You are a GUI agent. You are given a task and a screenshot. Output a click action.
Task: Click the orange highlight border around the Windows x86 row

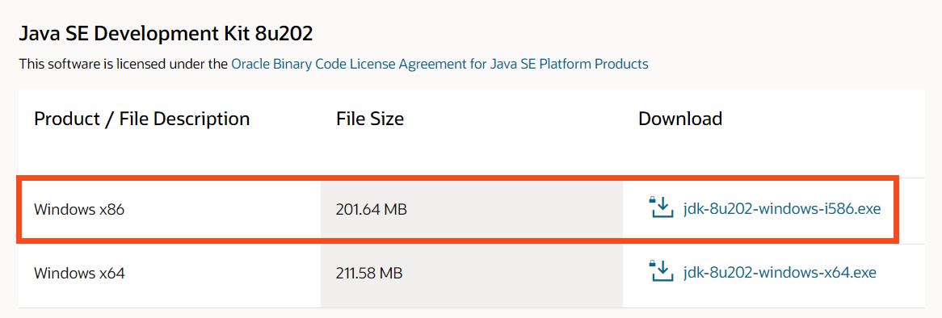coord(458,177)
